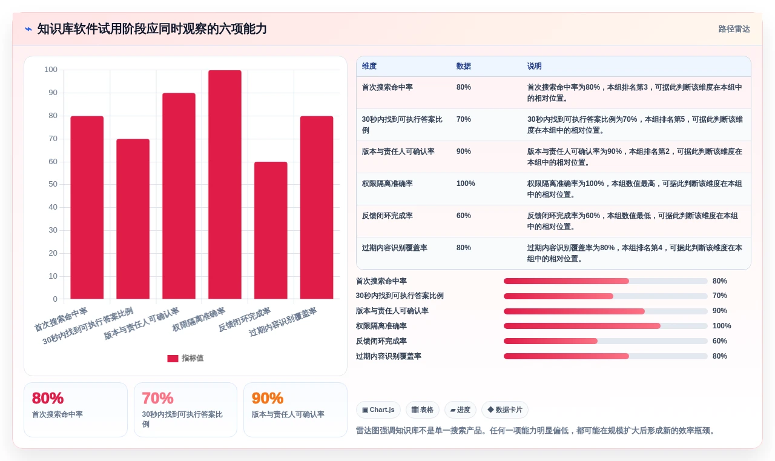Click the 首次搜索命中率 progress bar
Screen dimensions: 775x461
tap(605, 281)
